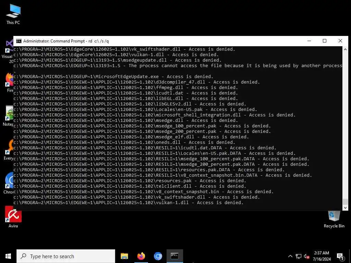
Task: Click the line with resources.pak.DATA
Action: (149, 170)
